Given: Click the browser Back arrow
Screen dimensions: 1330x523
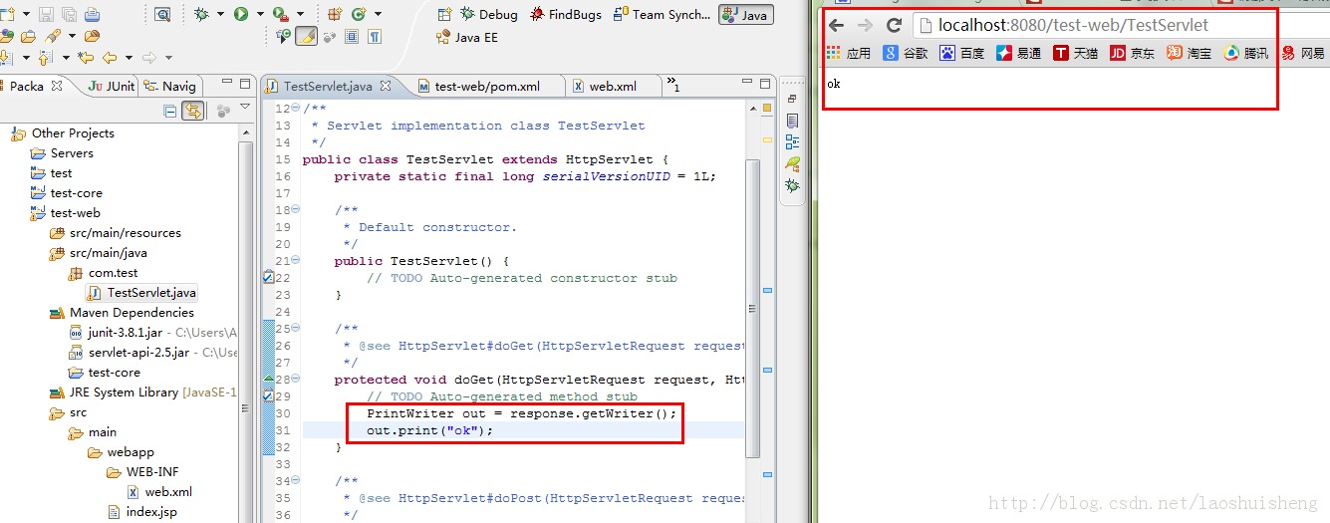Looking at the screenshot, I should tap(837, 25).
